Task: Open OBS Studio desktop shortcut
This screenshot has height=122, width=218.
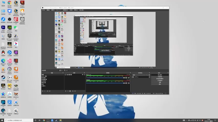Action: (10, 20)
